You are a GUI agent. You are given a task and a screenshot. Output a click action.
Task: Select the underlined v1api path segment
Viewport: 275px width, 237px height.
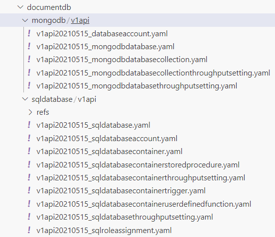pyautogui.click(x=80, y=20)
